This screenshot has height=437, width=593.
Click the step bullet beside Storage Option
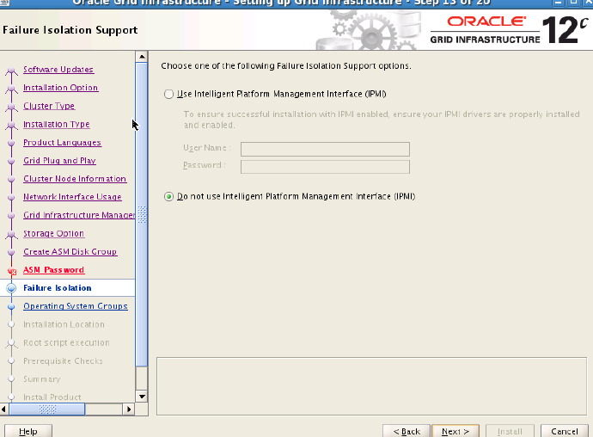tap(11, 234)
